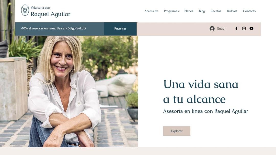This screenshot has height=155, width=276.
Task: Click the Reservar button
Action: 120,29
